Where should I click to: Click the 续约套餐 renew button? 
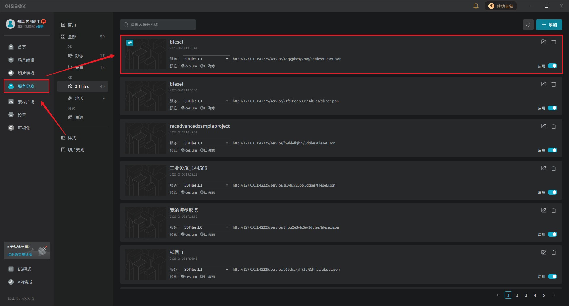pyautogui.click(x=501, y=6)
